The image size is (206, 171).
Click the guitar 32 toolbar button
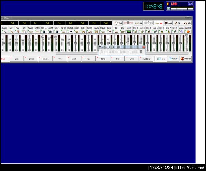point(177,23)
